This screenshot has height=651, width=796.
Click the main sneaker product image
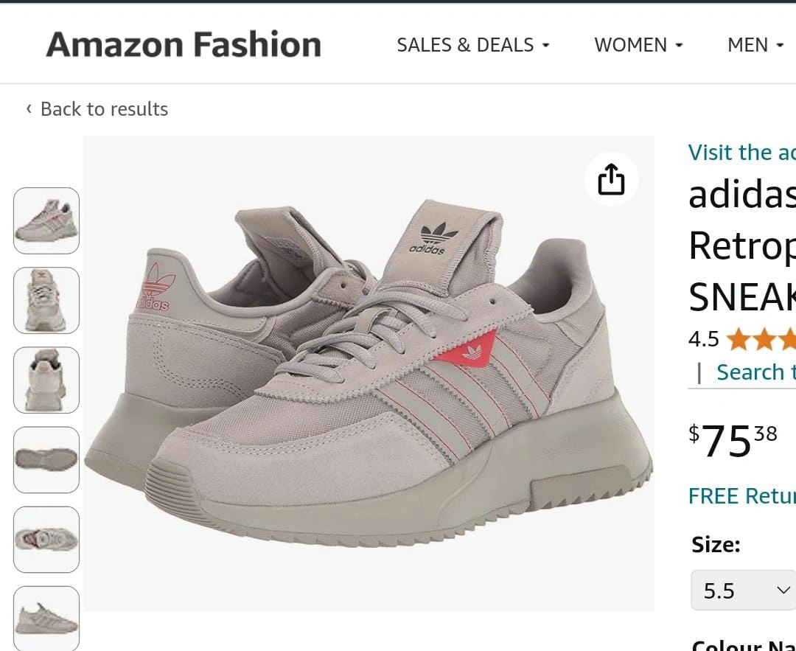click(x=369, y=373)
